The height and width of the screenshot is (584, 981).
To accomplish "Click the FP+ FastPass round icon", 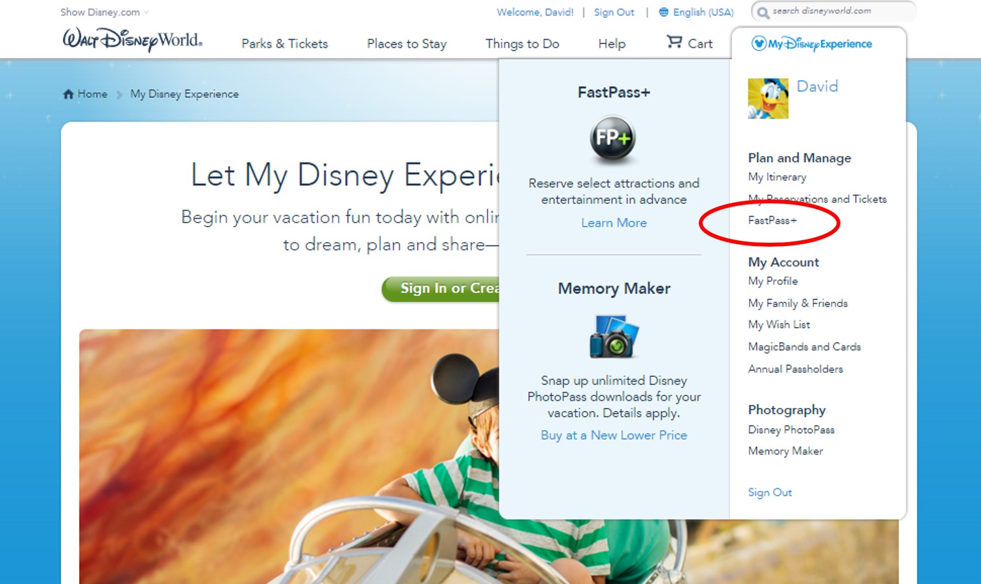I will point(613,137).
